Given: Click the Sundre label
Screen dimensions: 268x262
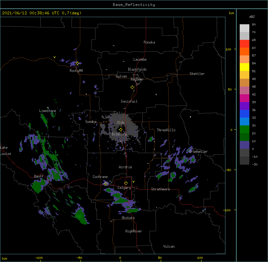Looking at the screenshot, I should (91, 122).
